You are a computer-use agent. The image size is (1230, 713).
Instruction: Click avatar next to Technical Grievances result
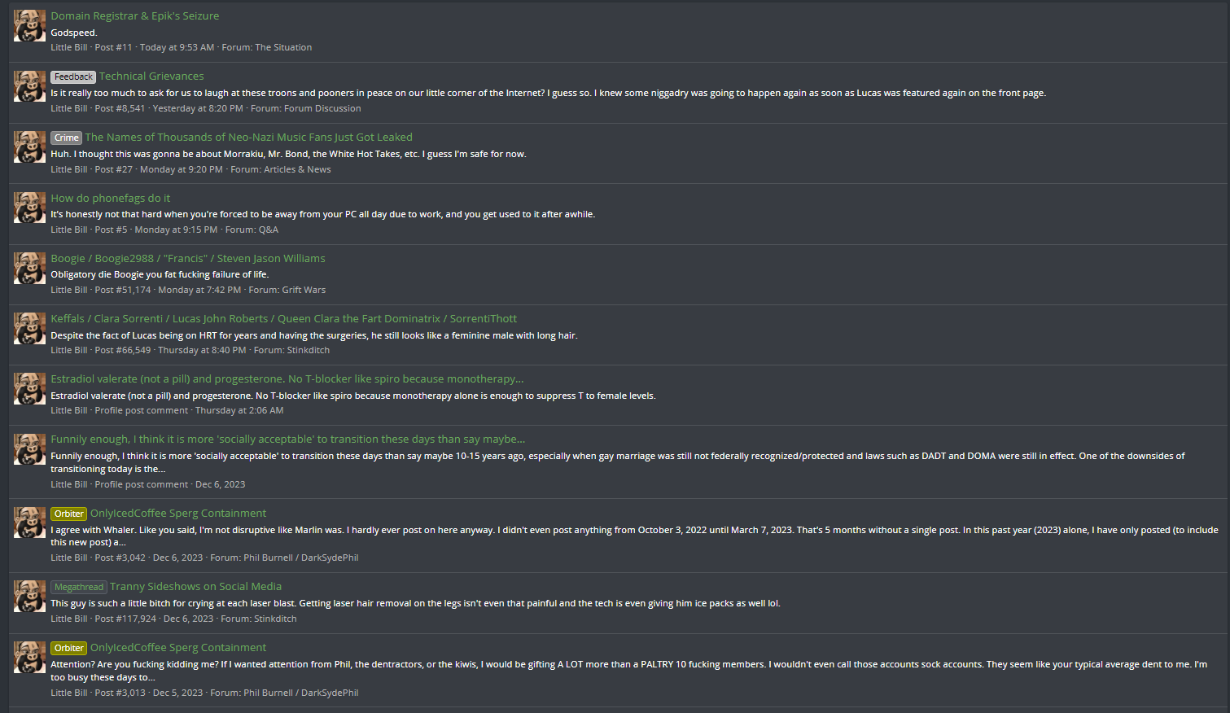pos(30,86)
